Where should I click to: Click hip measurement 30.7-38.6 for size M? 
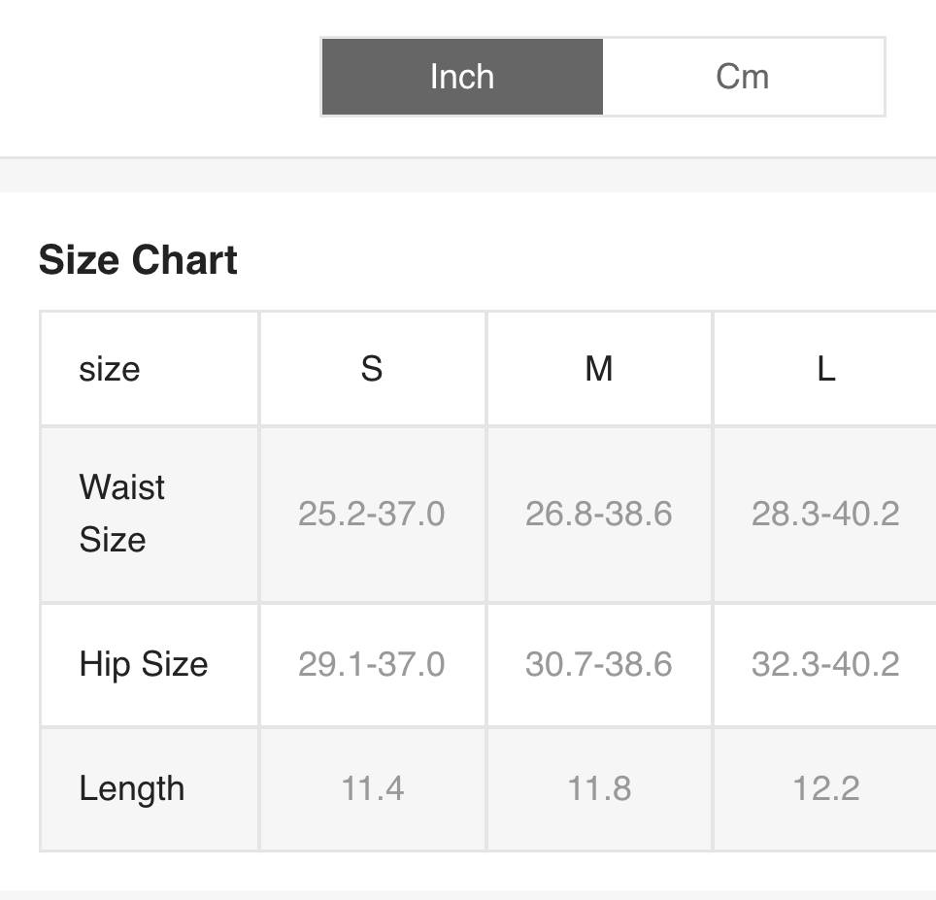coord(599,664)
